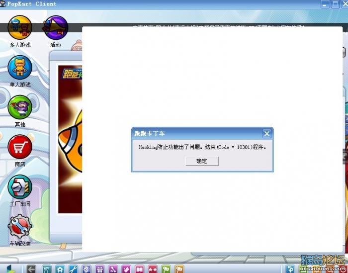Open the 工厂车间 factory workshop icon
The width and height of the screenshot is (348, 273).
click(20, 186)
